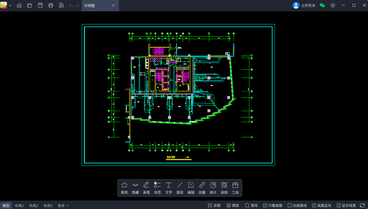Expand the 更多 layouts dropdown

point(63,206)
